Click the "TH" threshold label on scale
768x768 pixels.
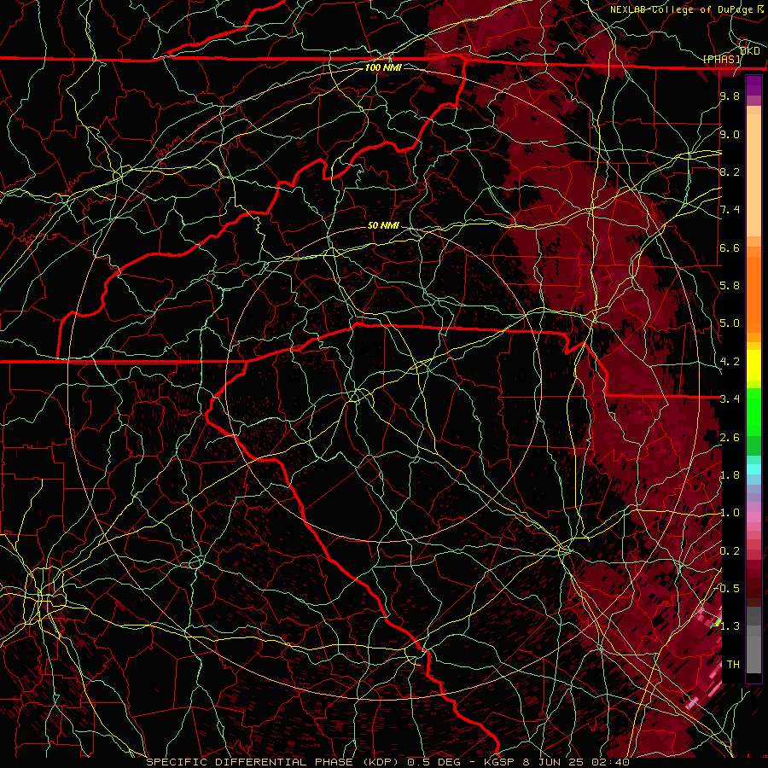tap(733, 665)
